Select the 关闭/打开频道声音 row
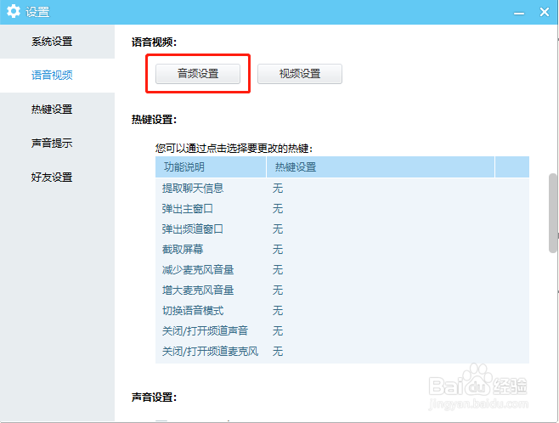 342,331
